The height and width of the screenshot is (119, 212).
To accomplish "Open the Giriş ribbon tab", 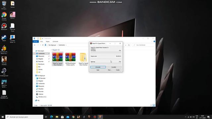I will [42, 42].
